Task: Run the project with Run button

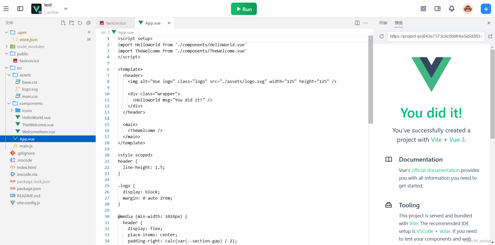Action: pos(244,9)
